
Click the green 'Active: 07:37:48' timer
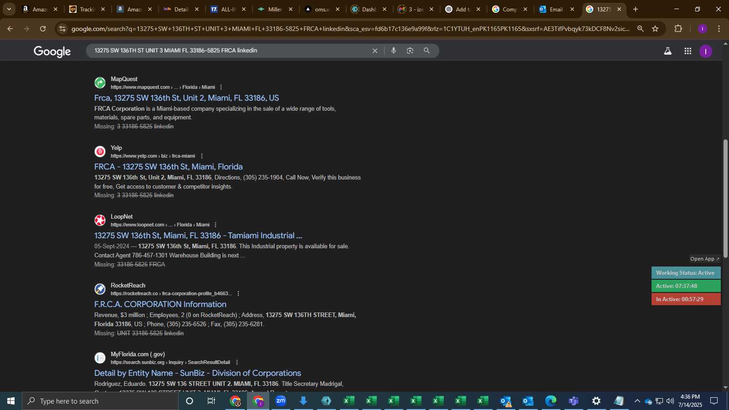click(686, 286)
